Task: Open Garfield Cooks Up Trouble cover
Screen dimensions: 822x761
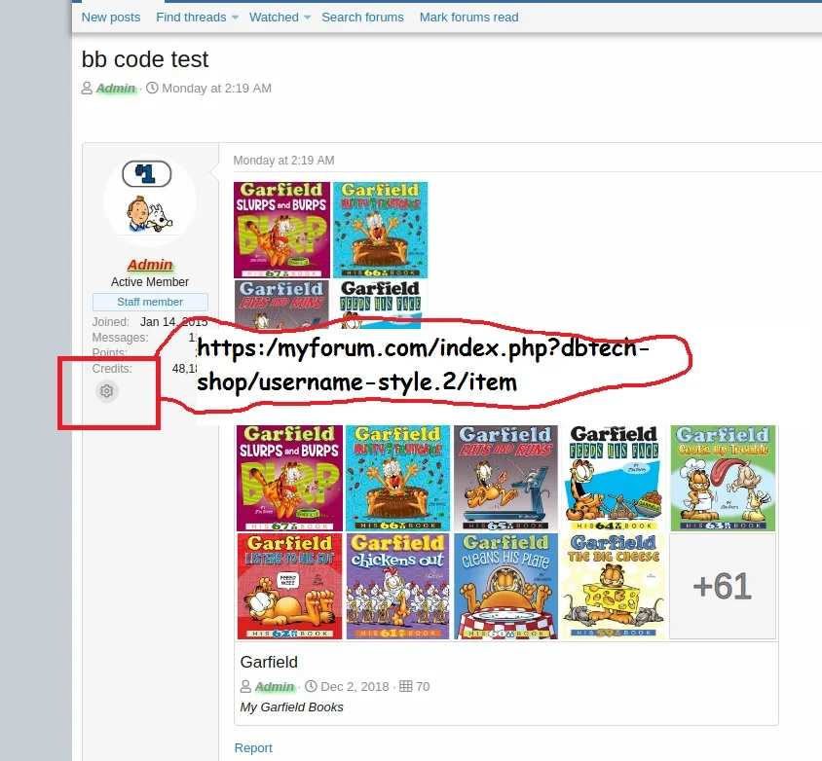Action: click(723, 478)
